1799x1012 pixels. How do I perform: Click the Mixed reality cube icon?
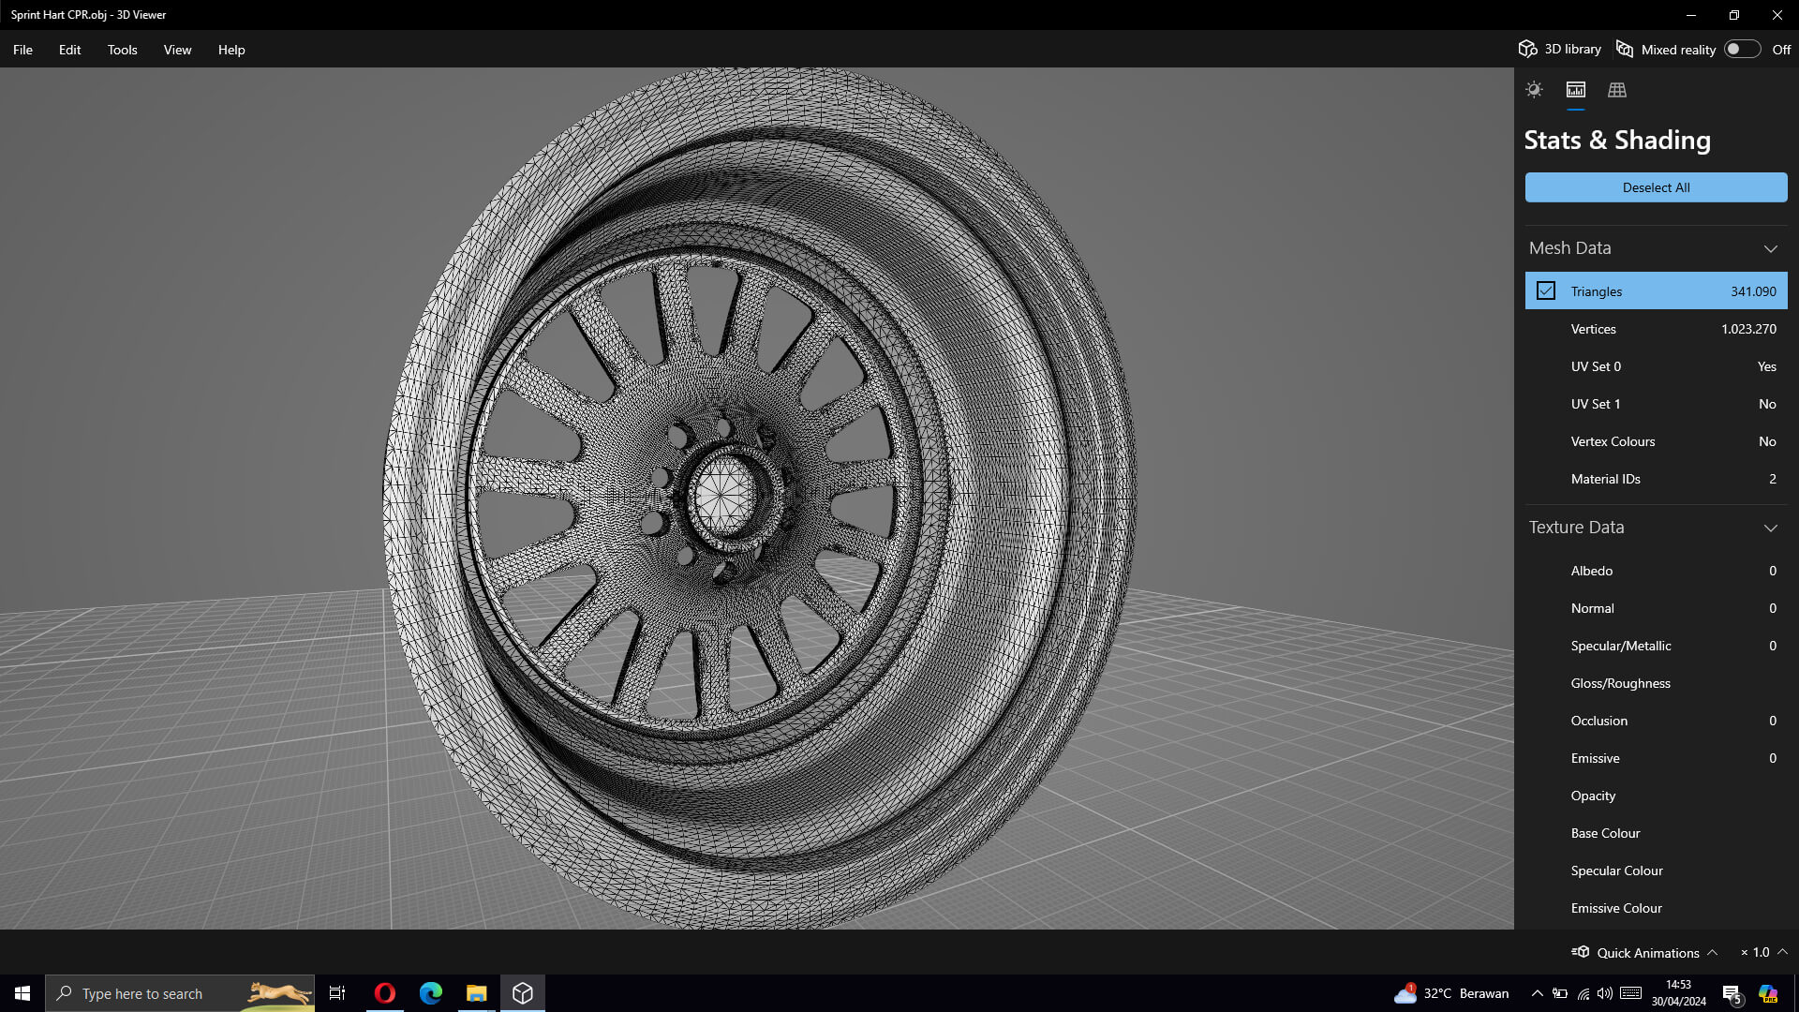coord(1625,50)
